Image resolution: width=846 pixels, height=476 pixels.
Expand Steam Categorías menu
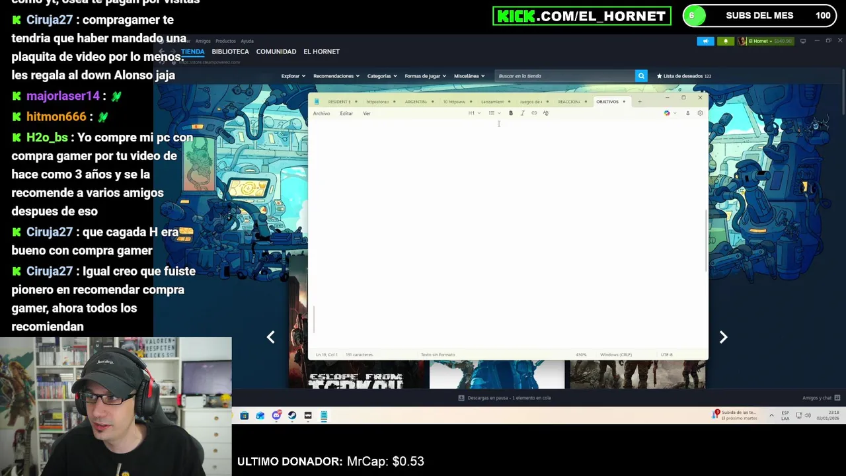coord(382,76)
